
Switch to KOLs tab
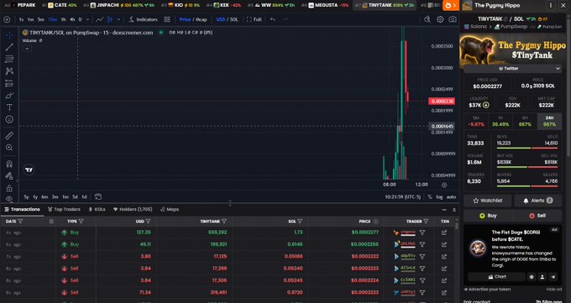97,209
